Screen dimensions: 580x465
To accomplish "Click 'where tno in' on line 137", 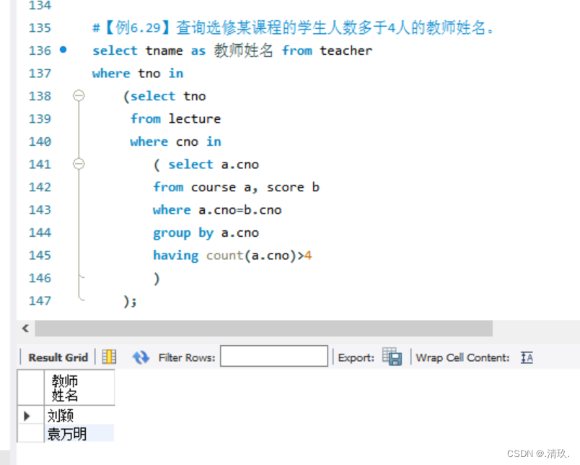I will pyautogui.click(x=138, y=74).
